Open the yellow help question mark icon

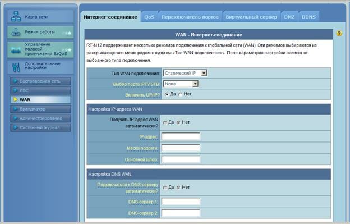tap(339, 34)
